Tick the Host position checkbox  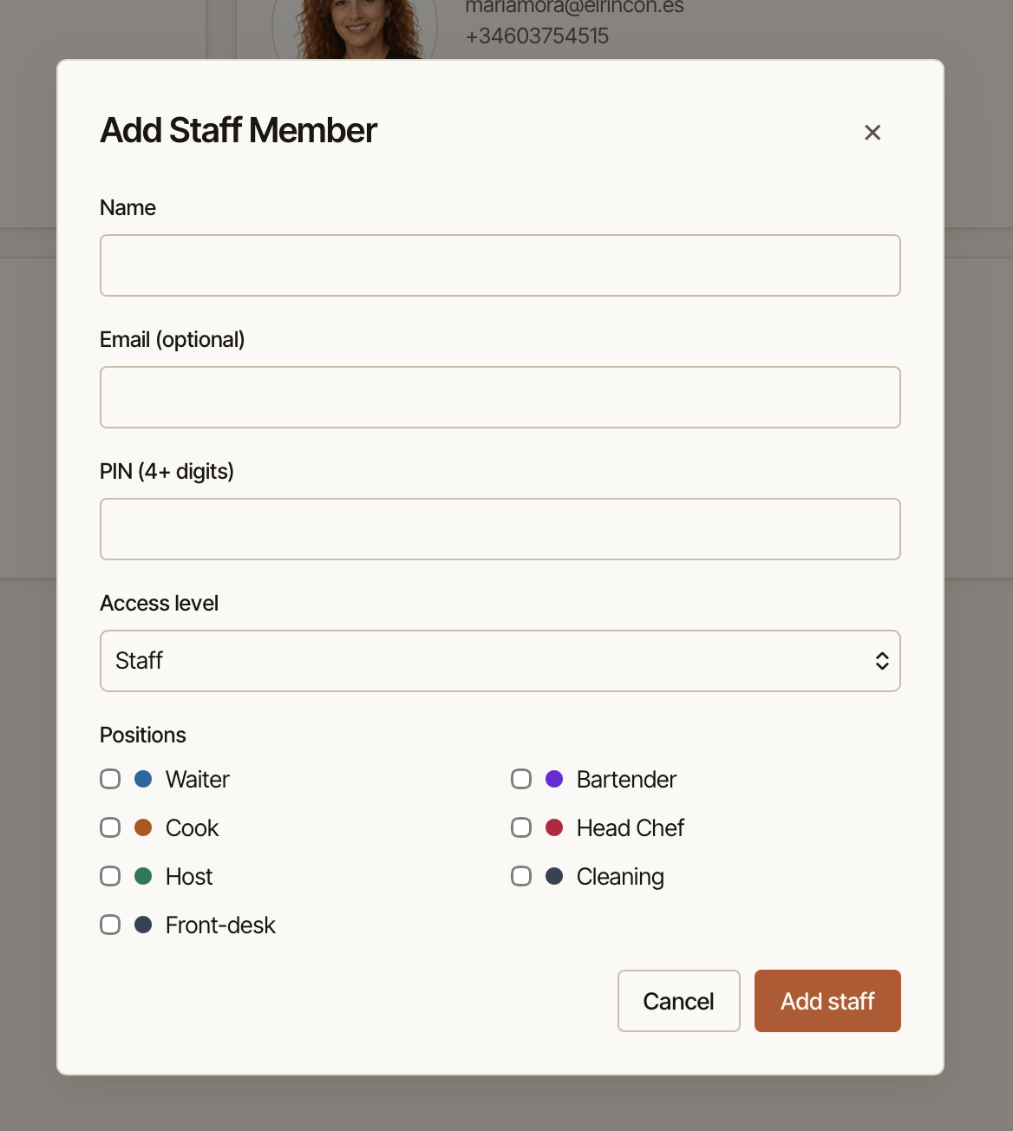[110, 876]
